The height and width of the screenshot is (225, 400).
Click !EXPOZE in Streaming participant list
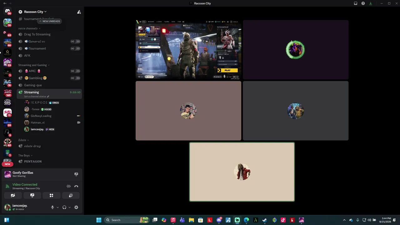point(52,102)
